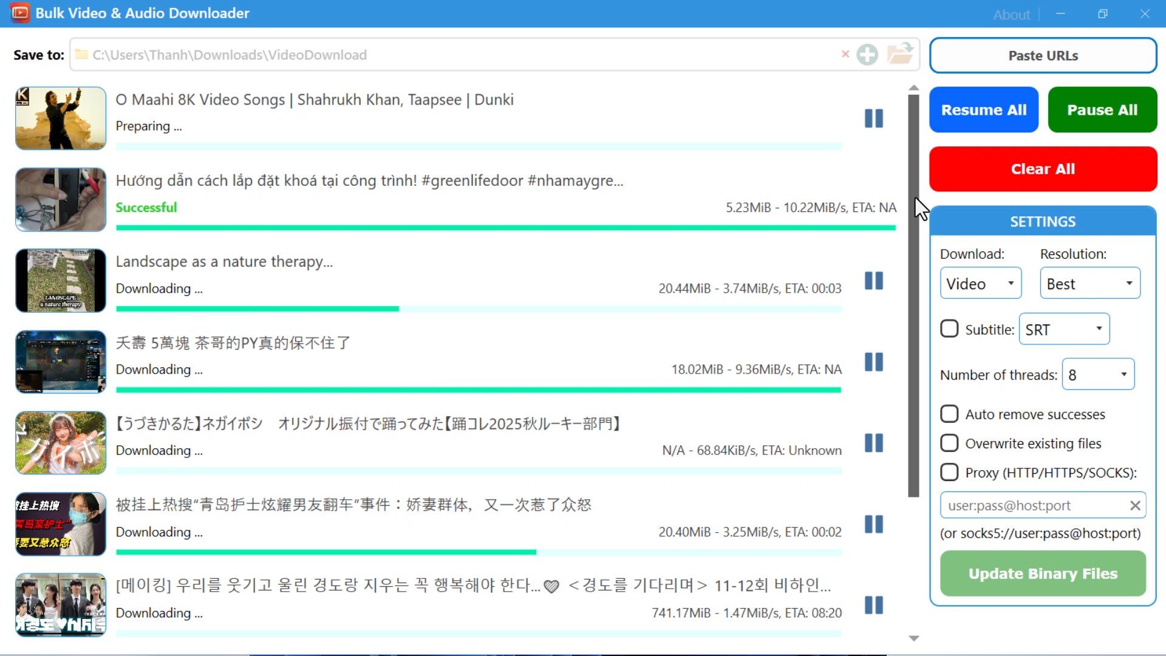Click the Landscape download progress bar
The image size is (1166, 656).
[x=478, y=309]
